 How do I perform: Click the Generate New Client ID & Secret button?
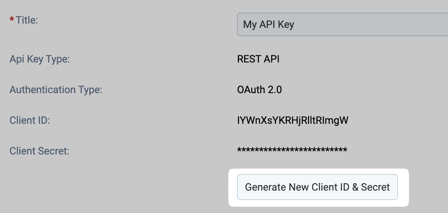[317, 187]
